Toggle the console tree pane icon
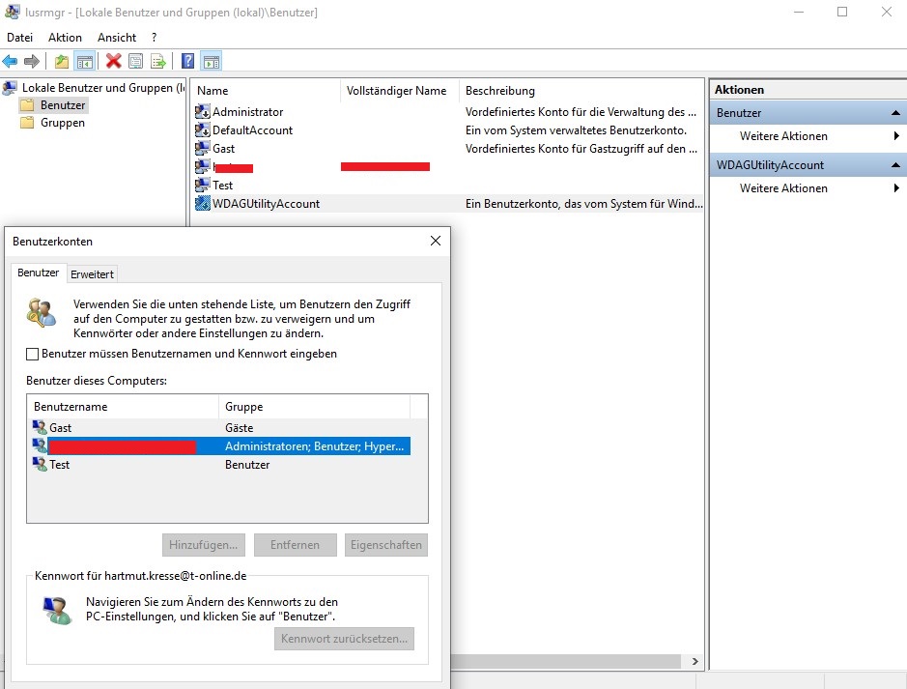This screenshot has height=689, width=907. 85,62
